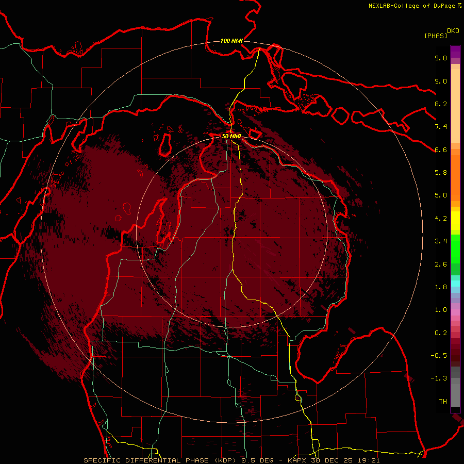This screenshot has width=464, height=464.
Task: Click the 50 NMI range ring label
Action: 231,136
